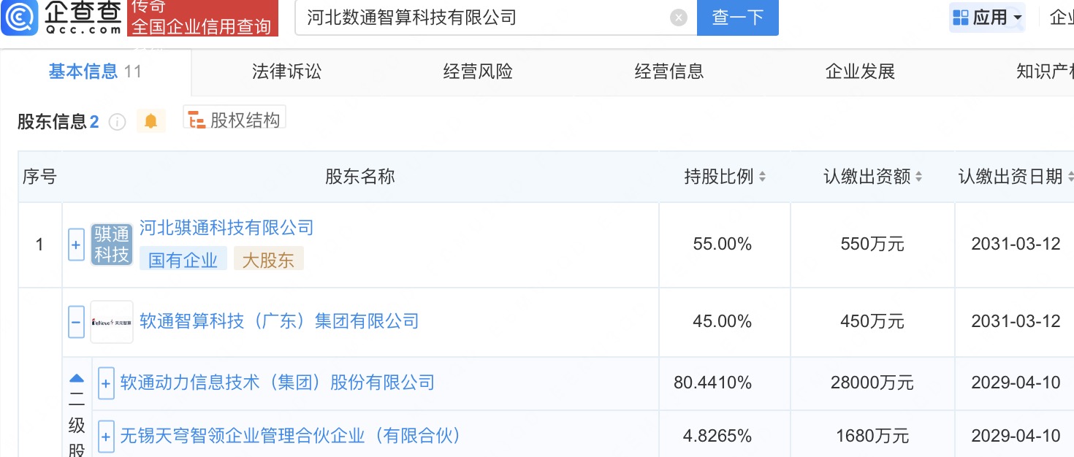
Task: Open the 经营风险 tab
Action: (478, 72)
